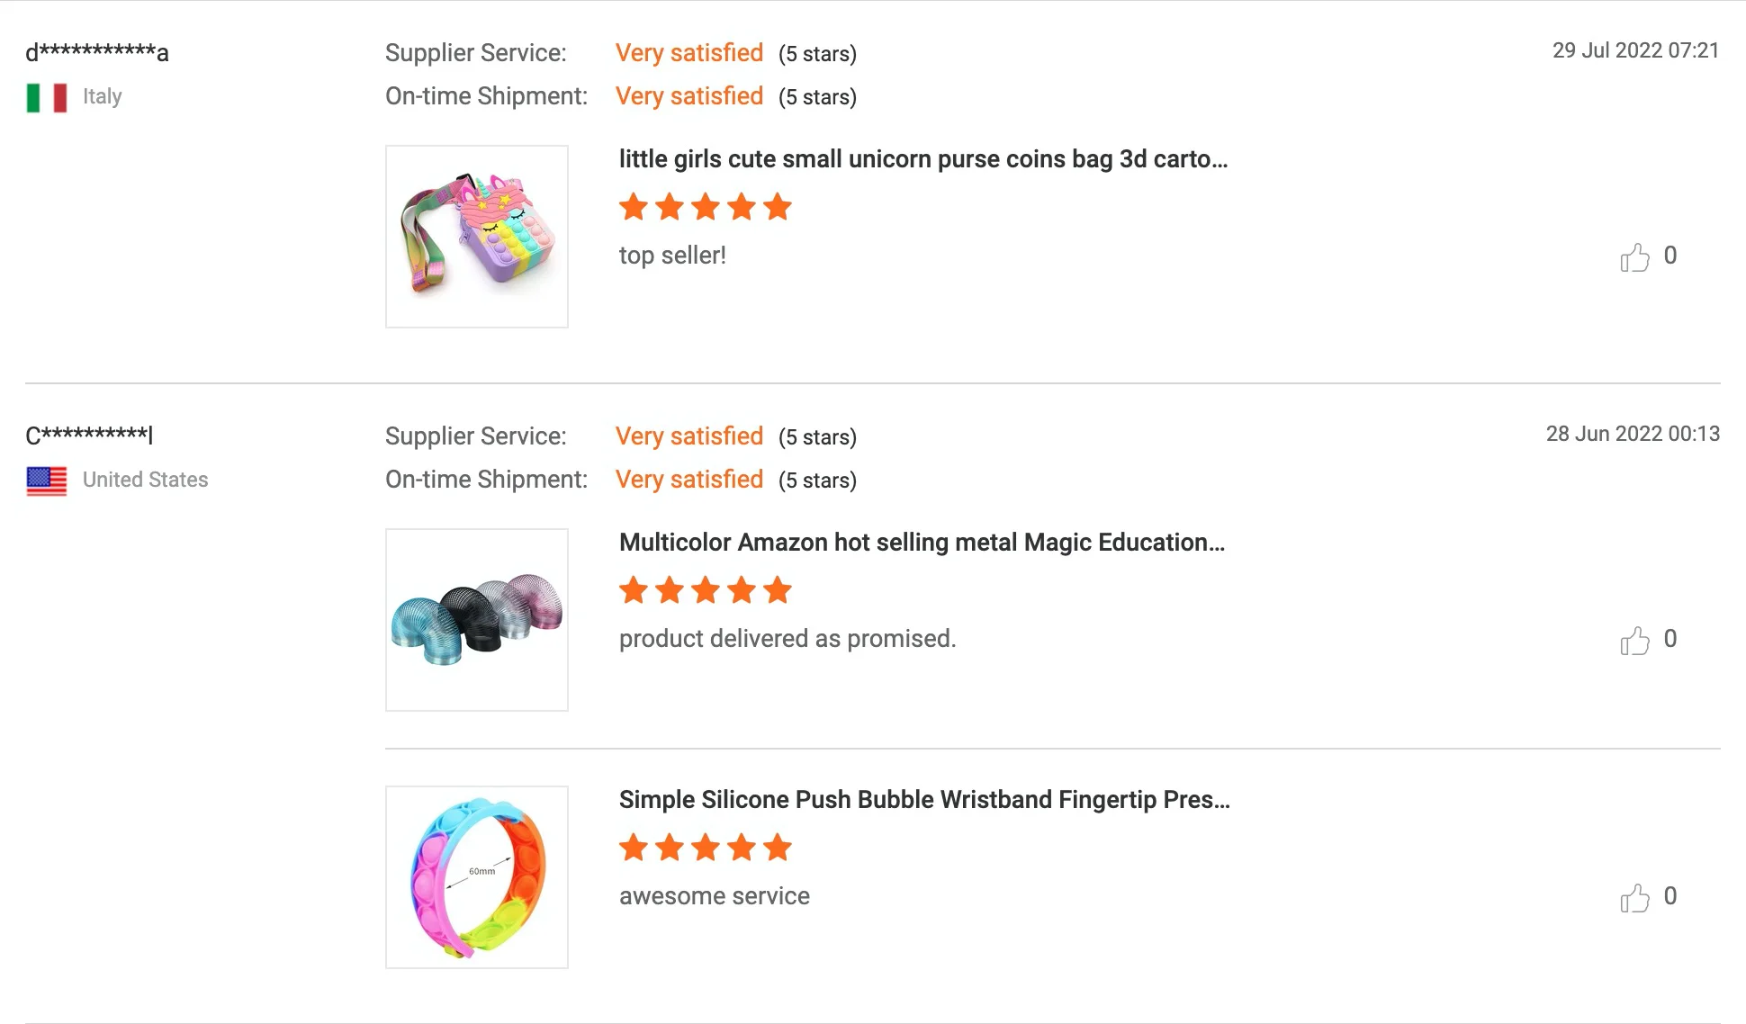1746x1024 pixels.
Task: Click star rating of metal Magic spring review
Action: click(x=705, y=591)
